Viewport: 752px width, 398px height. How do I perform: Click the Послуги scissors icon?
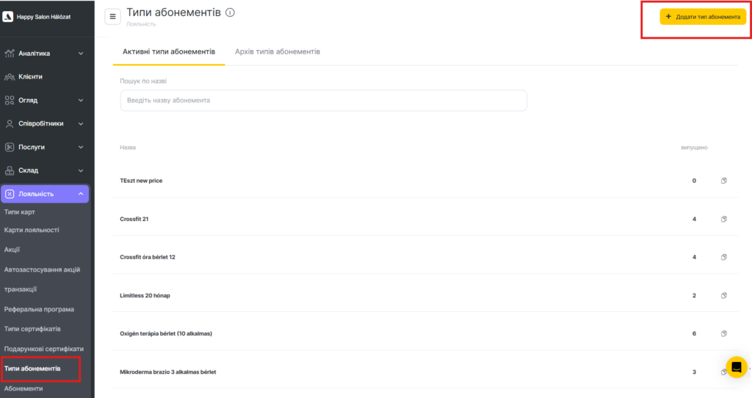10,147
